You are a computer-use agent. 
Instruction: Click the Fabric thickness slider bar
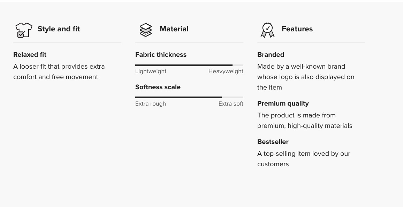[x=189, y=65]
